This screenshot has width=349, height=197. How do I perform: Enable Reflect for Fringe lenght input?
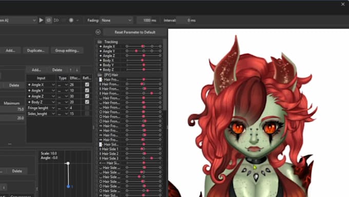pyautogui.click(x=87, y=108)
